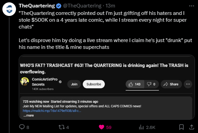Click the thumbs-down dislike button
Screen dimensions: 198x133
point(151,84)
